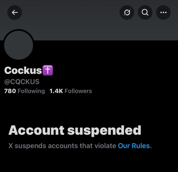This screenshot has height=172, width=178.
Task: Tap the word Following
Action: [x=31, y=91]
